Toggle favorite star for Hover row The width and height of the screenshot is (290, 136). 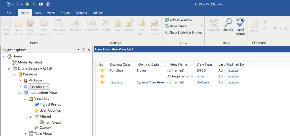102,70
